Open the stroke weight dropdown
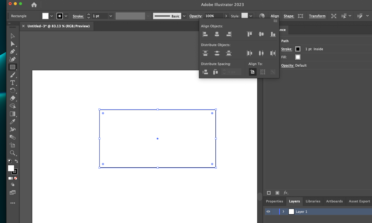Viewport: 372px width, 223px height. click(111, 16)
